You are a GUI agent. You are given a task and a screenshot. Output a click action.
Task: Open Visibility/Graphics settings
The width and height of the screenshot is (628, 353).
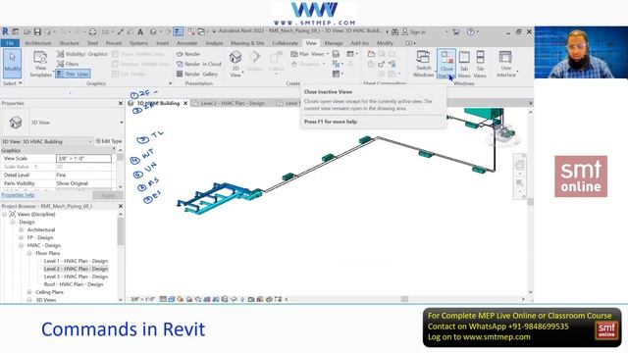(x=82, y=54)
